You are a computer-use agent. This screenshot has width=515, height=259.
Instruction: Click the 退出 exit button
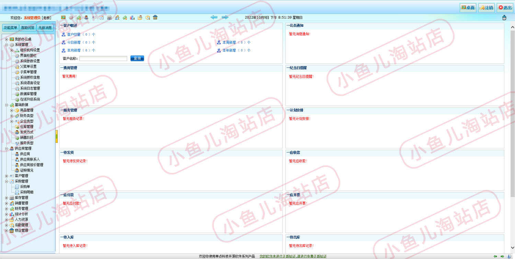(505, 8)
